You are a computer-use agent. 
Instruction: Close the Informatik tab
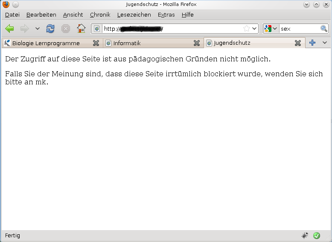[197, 43]
